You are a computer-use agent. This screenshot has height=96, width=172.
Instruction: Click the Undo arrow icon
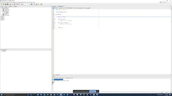tap(17, 4)
